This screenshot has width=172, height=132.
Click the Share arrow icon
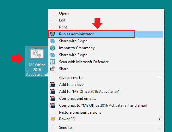click(52, 69)
